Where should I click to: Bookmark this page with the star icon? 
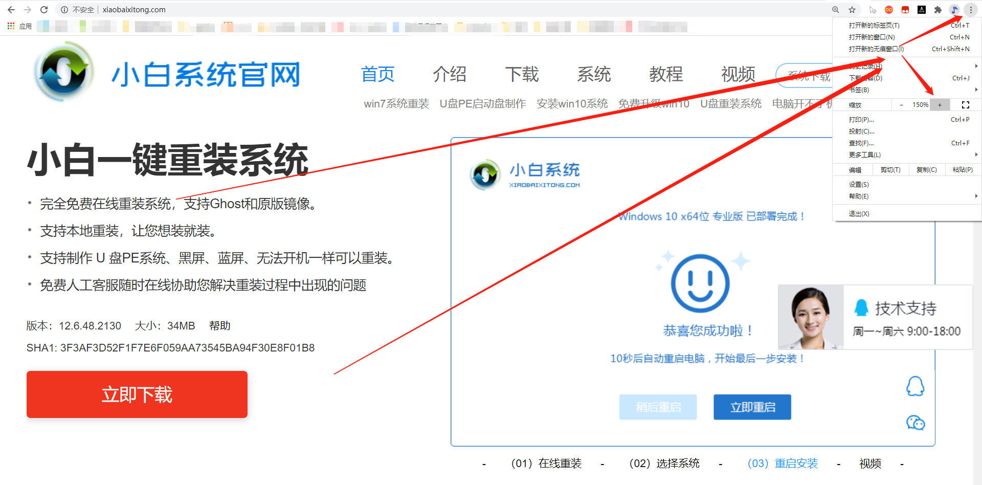click(852, 10)
